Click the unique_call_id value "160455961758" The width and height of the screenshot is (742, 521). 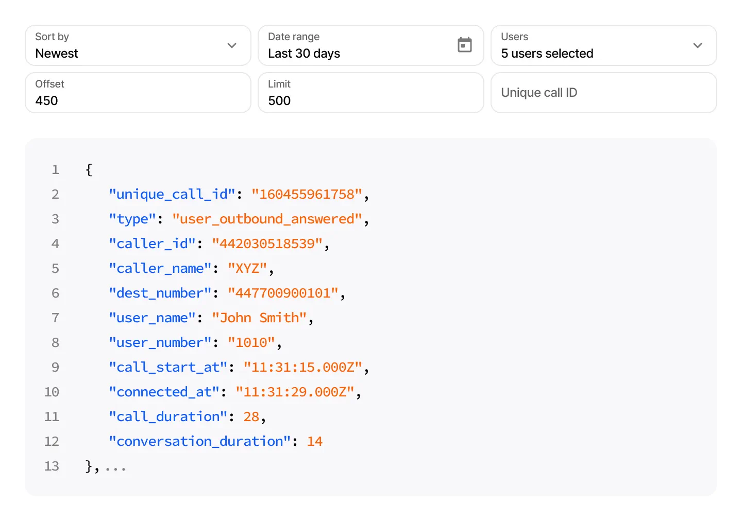[x=307, y=194]
